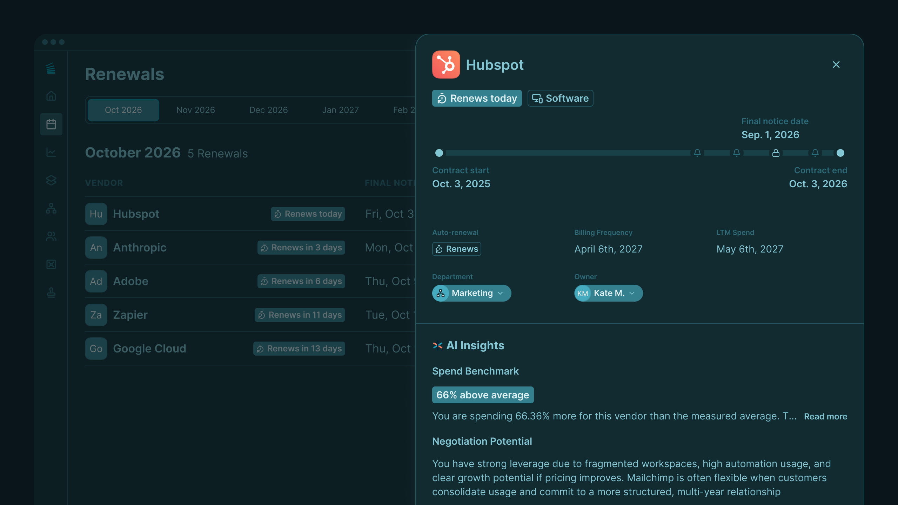Image resolution: width=898 pixels, height=505 pixels.
Task: Close the Hubspot detail panel
Action: click(836, 65)
